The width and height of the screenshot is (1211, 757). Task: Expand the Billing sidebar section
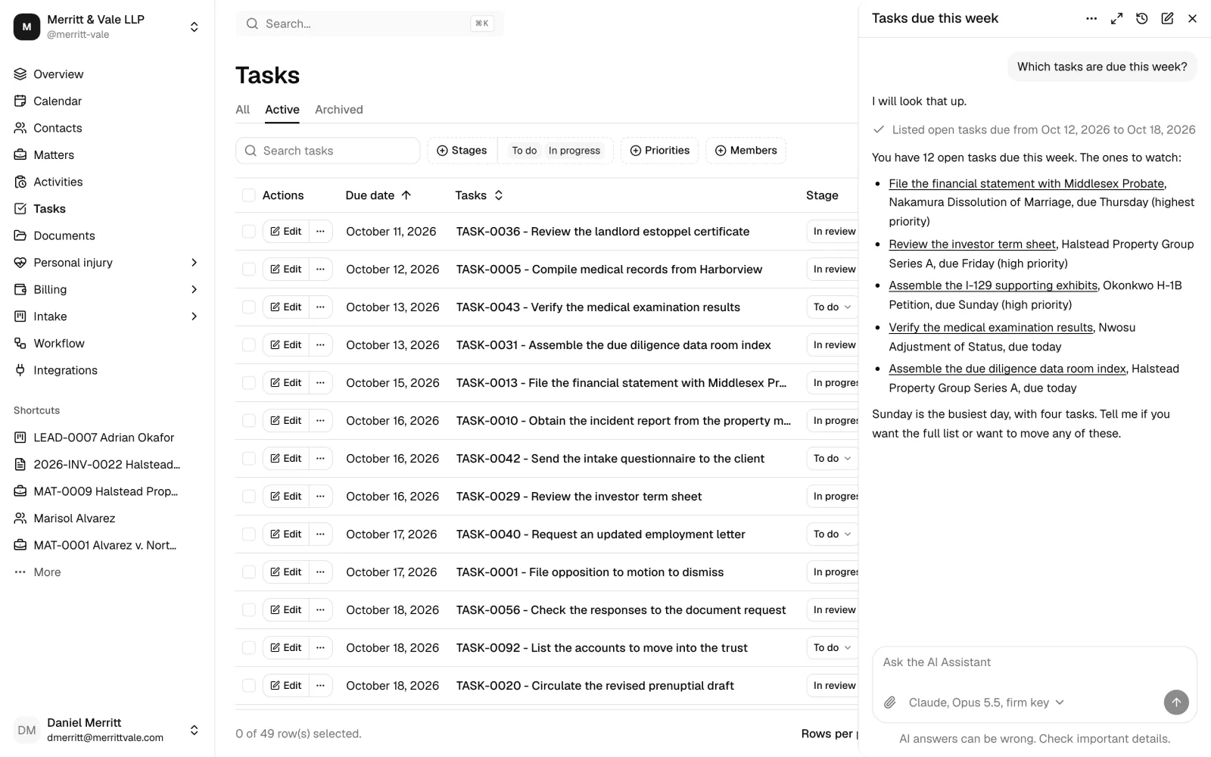(x=194, y=289)
